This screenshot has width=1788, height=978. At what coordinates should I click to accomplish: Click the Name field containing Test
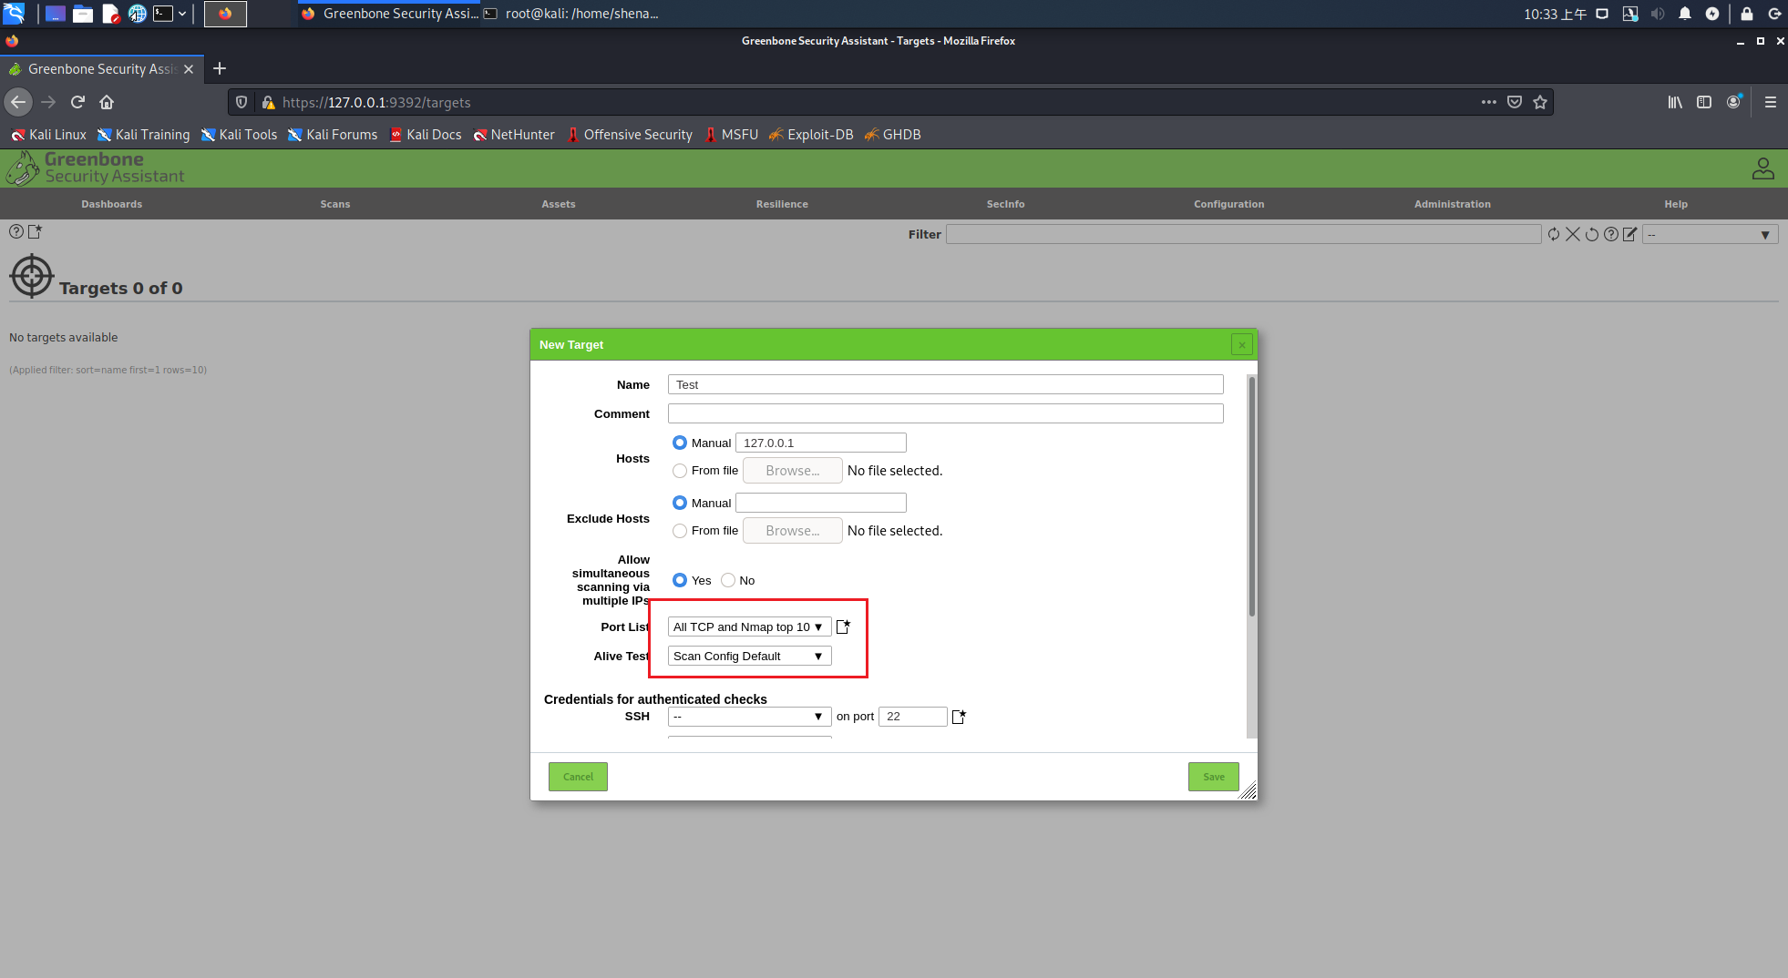point(945,384)
